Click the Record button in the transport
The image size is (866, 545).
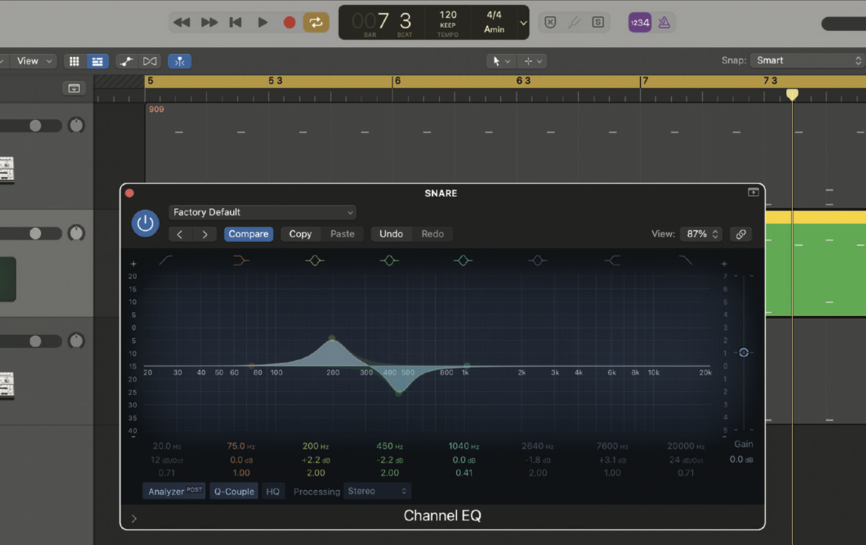point(288,22)
